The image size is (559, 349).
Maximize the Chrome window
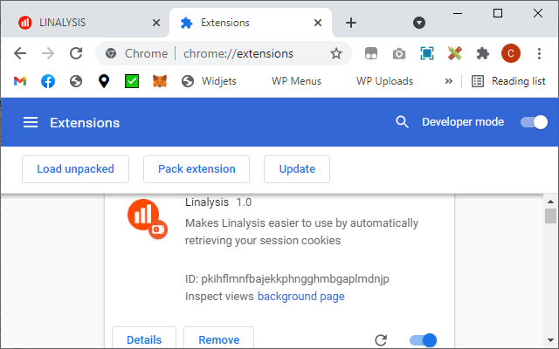point(498,14)
